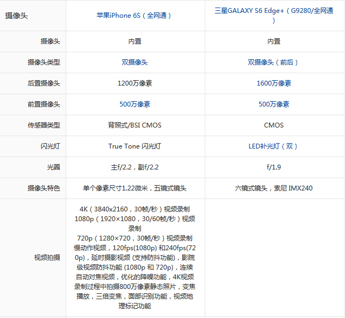Select the 单个像素尺寸1.22微米 feature cell

coord(135,188)
